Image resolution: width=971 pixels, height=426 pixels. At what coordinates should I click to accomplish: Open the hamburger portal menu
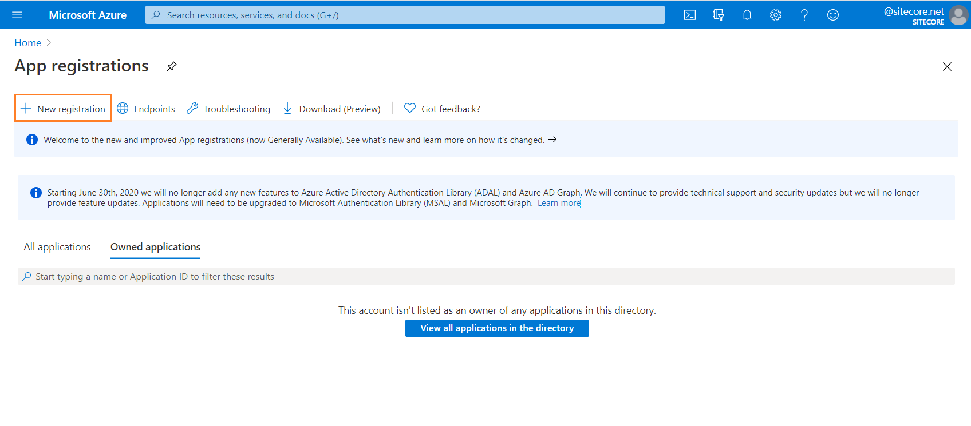(x=17, y=15)
